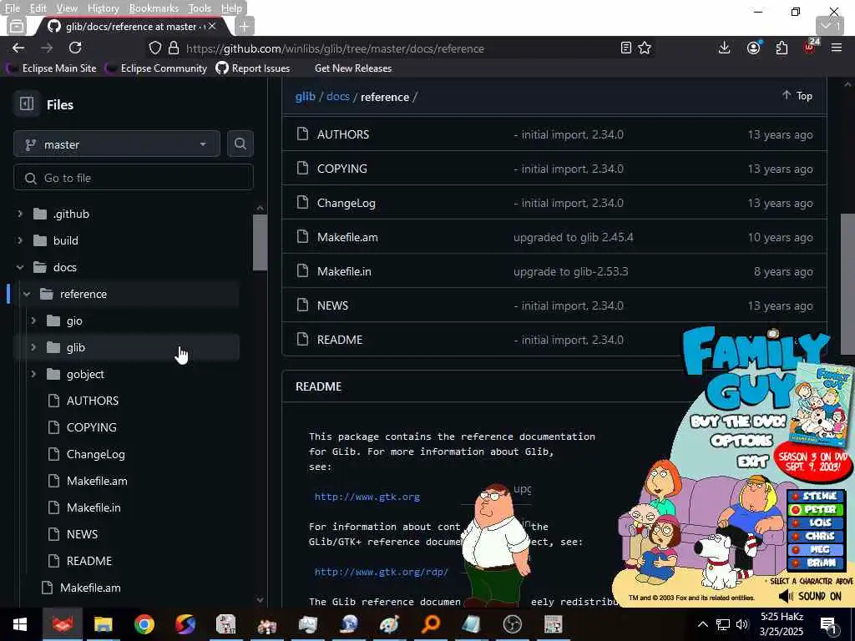The image size is (855, 641).
Task: Open the Bookmarks menu
Action: 154,8
